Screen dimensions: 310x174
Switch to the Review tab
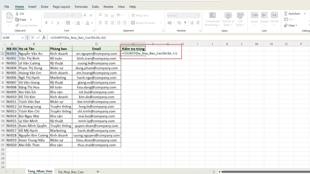tap(108, 7)
